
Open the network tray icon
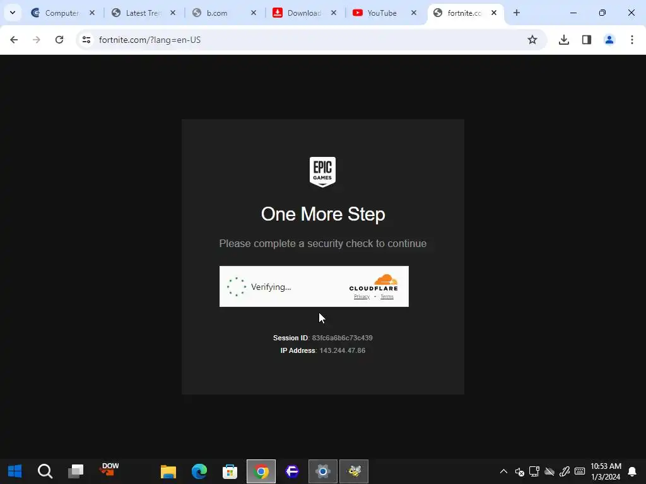tap(534, 471)
